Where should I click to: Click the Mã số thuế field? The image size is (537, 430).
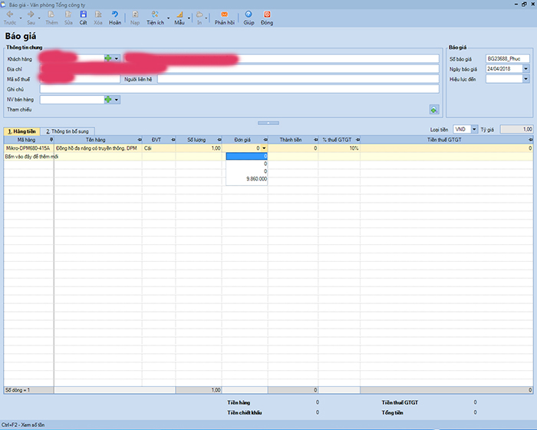click(80, 79)
